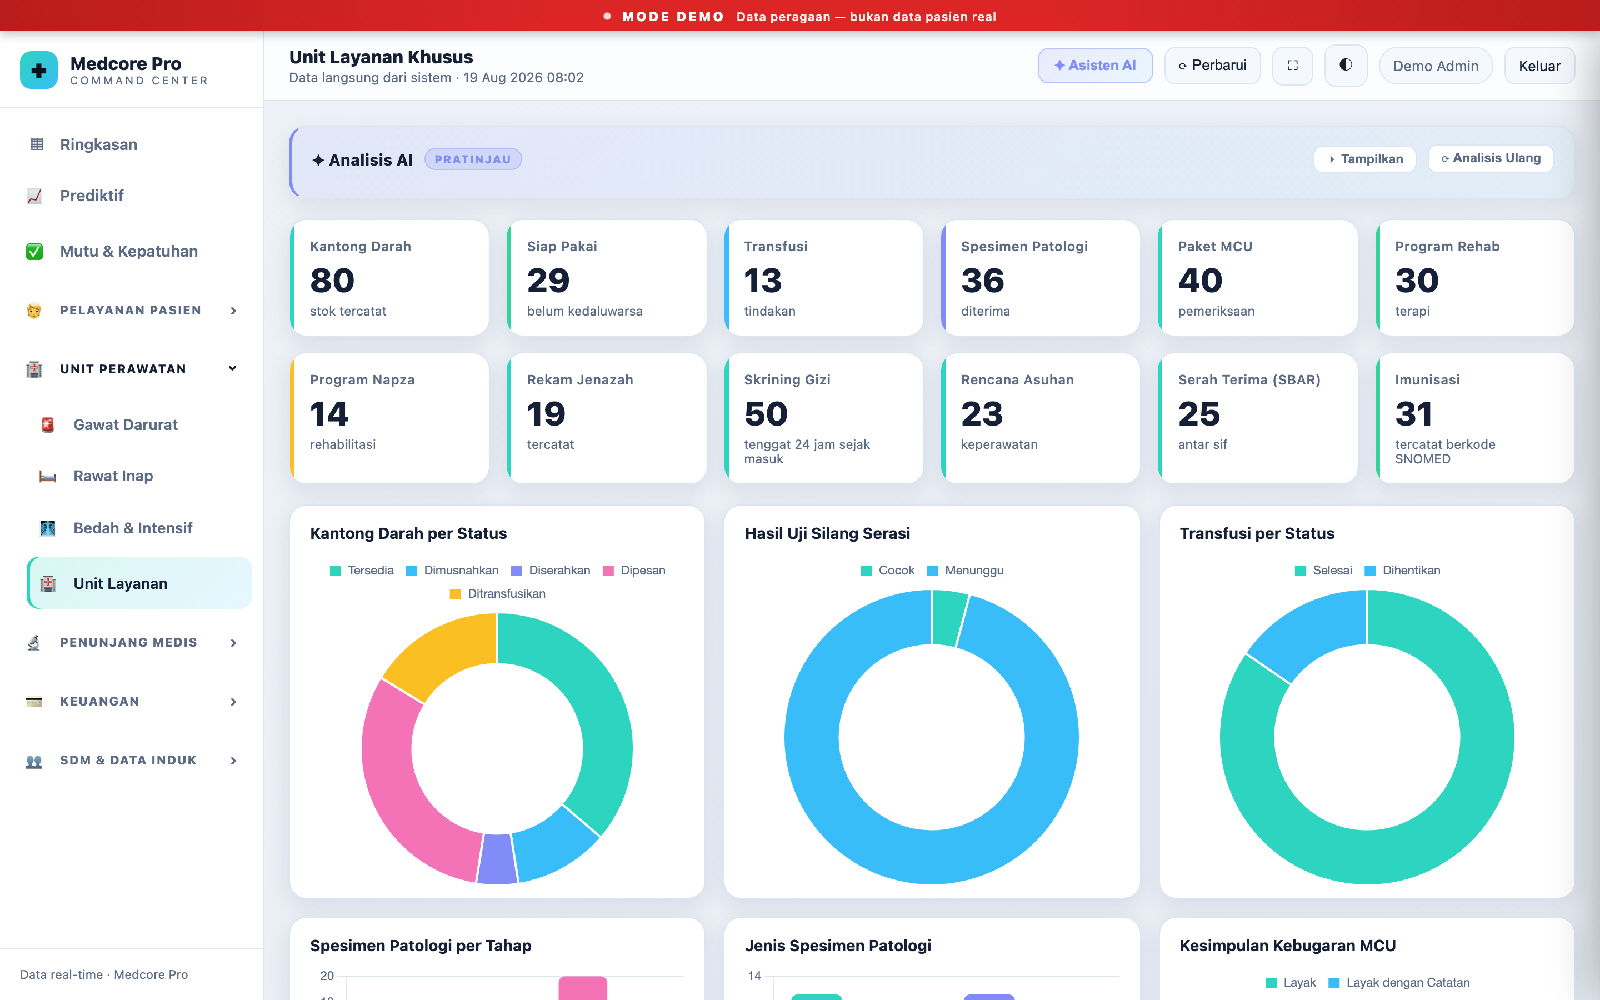This screenshot has width=1600, height=1000.
Task: Click the Bedah & Intensif x-ray icon
Action: point(48,528)
